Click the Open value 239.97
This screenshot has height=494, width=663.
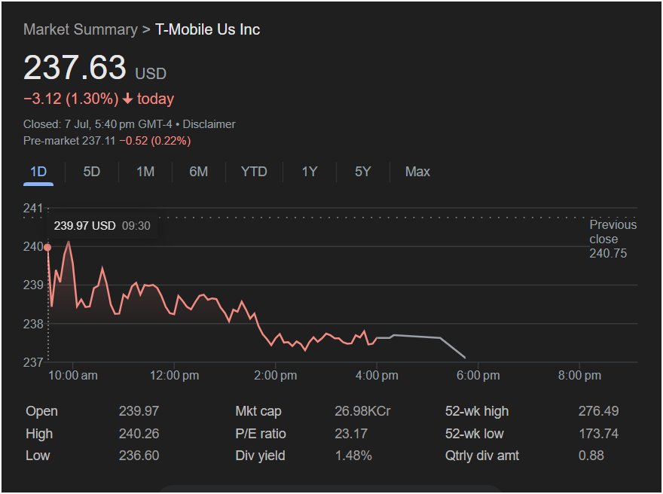139,411
